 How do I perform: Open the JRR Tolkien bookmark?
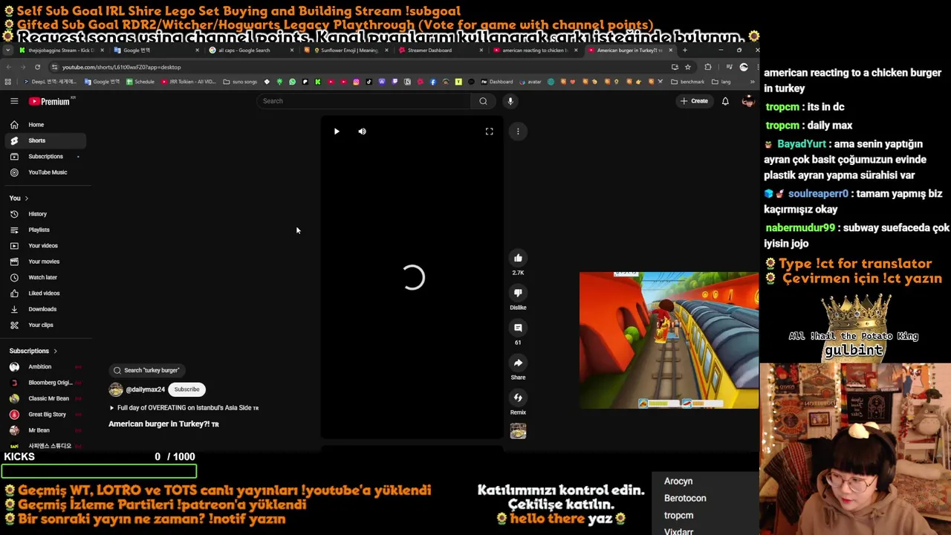pyautogui.click(x=189, y=82)
